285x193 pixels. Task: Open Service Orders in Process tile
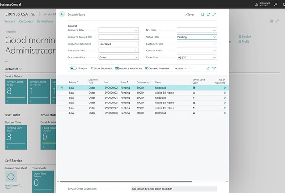coord(39,91)
